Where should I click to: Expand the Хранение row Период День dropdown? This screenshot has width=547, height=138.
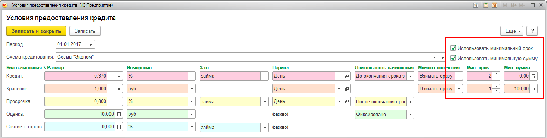coord(339,89)
